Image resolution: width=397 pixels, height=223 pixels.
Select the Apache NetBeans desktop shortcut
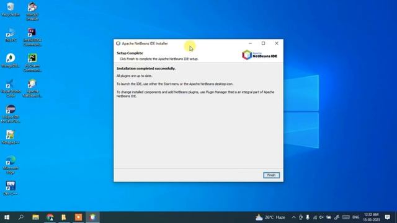[x=32, y=89]
